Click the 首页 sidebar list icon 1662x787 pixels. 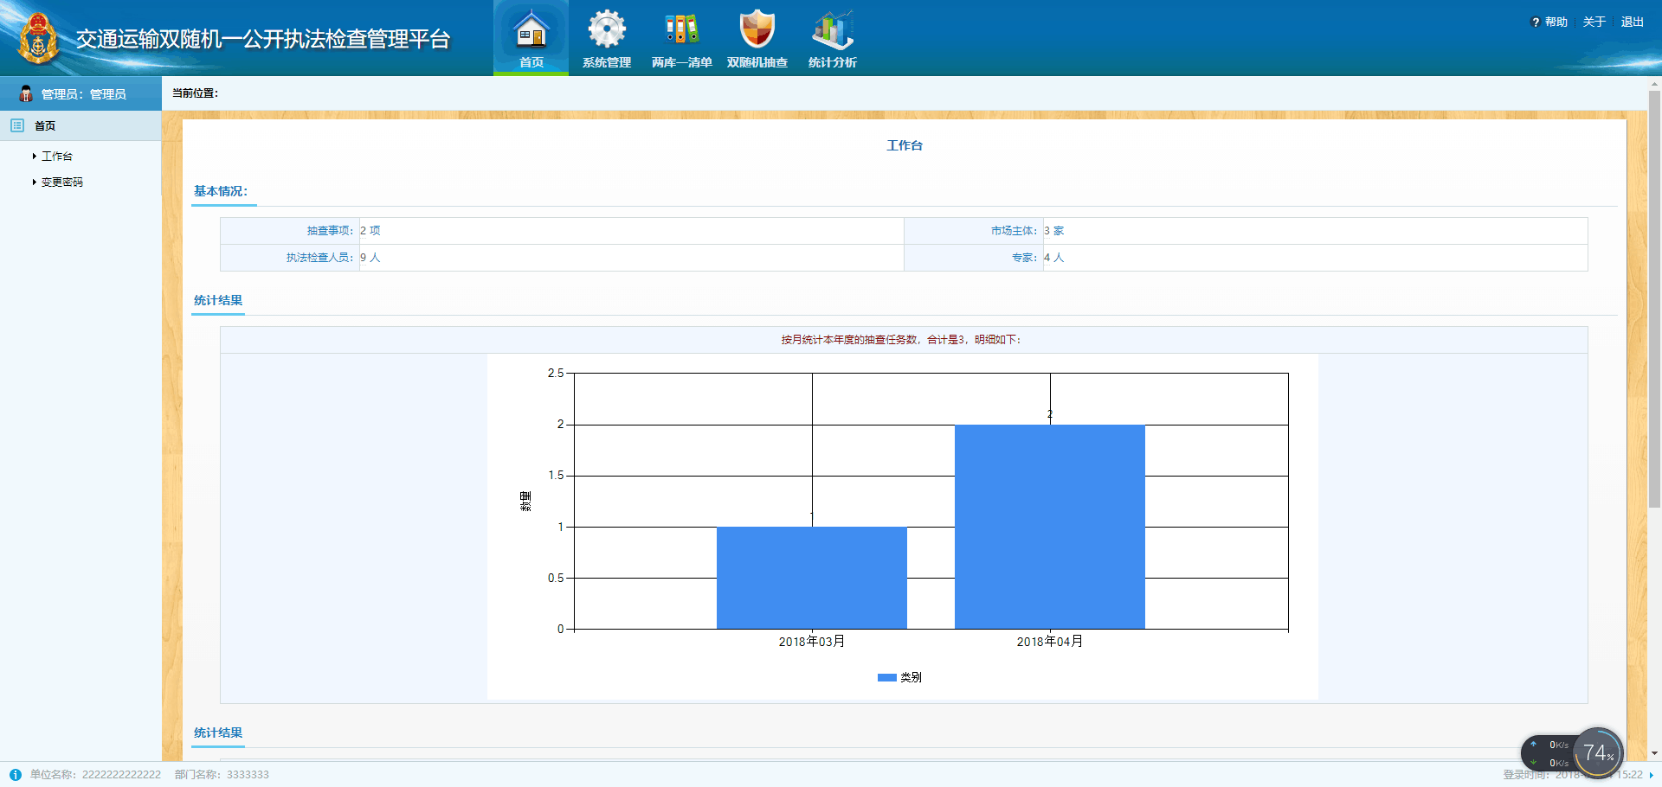click(x=17, y=125)
